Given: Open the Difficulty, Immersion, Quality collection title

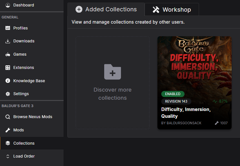Looking at the screenshot, I should pos(185,113).
